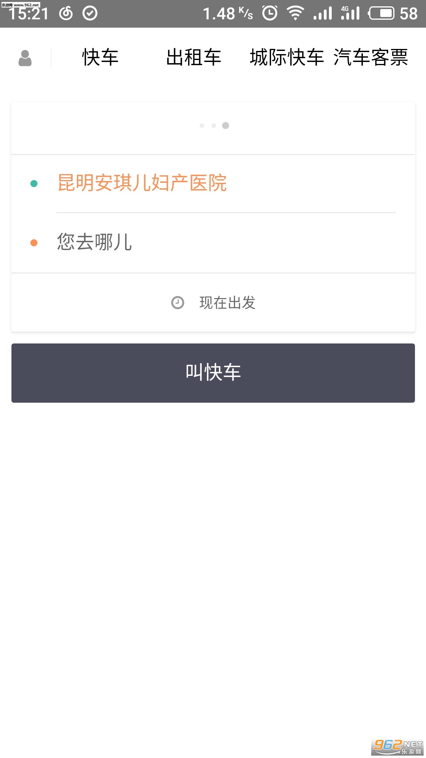
Task: Tap the three-dot loading indicator
Action: coord(214,126)
